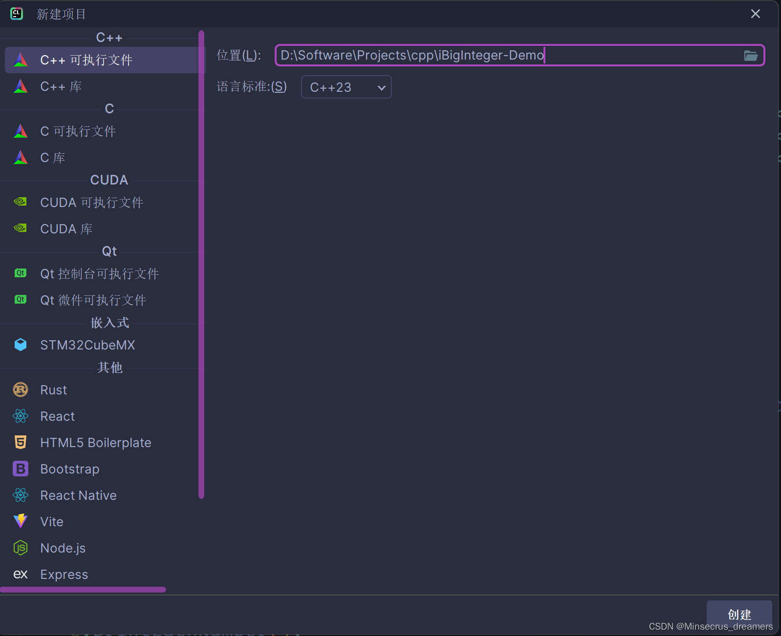Click the Qt icon for Qt 控制台可执行文件
This screenshot has width=781, height=636.
(21, 273)
